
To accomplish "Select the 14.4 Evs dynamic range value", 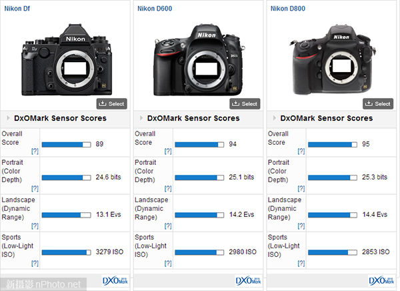I will coord(375,214).
